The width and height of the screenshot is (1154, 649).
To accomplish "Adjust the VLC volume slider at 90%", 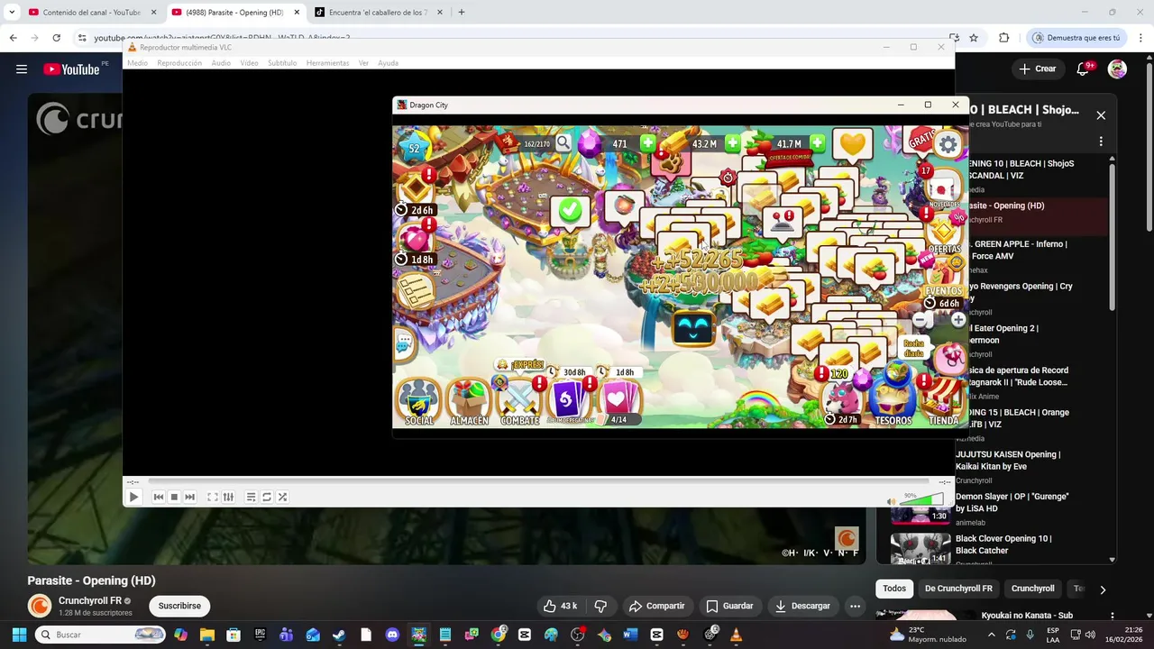I will pyautogui.click(x=920, y=500).
